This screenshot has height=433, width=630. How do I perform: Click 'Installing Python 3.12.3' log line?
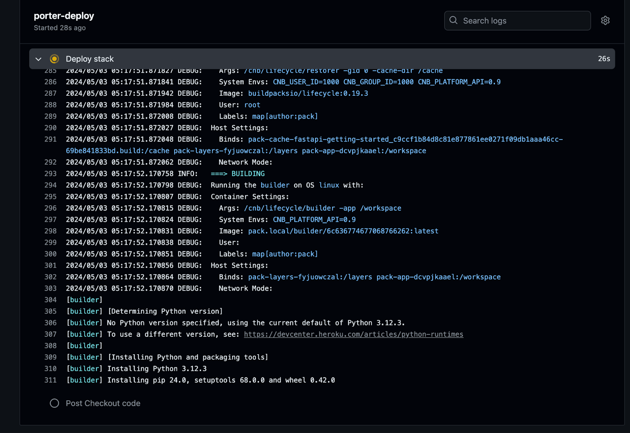157,369
